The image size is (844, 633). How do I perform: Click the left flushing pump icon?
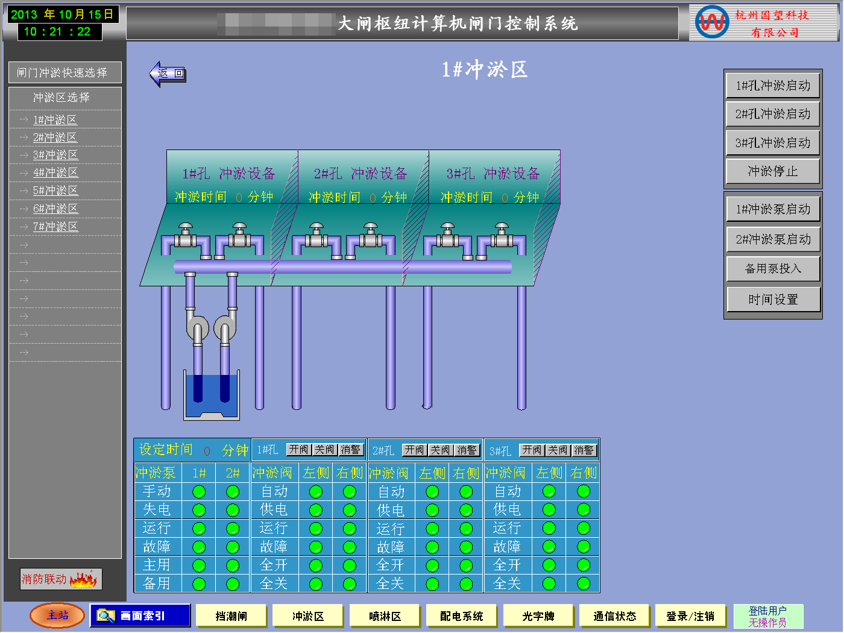pyautogui.click(x=197, y=329)
